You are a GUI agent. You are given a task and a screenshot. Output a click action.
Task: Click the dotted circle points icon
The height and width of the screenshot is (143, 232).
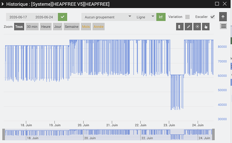coord(197,27)
